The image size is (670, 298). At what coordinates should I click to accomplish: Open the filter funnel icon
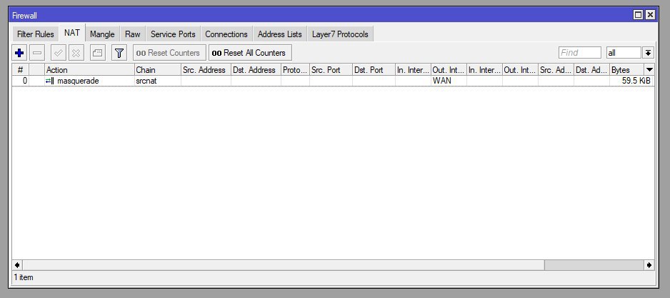coord(119,53)
